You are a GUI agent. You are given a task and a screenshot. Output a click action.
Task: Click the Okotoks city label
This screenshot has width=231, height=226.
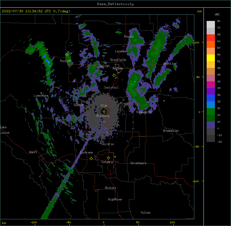110,188
